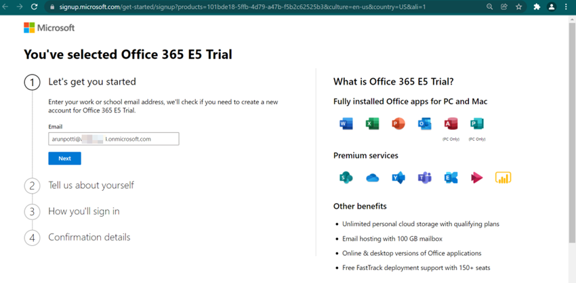
Task: Click the SharePoint service icon
Action: (346, 177)
